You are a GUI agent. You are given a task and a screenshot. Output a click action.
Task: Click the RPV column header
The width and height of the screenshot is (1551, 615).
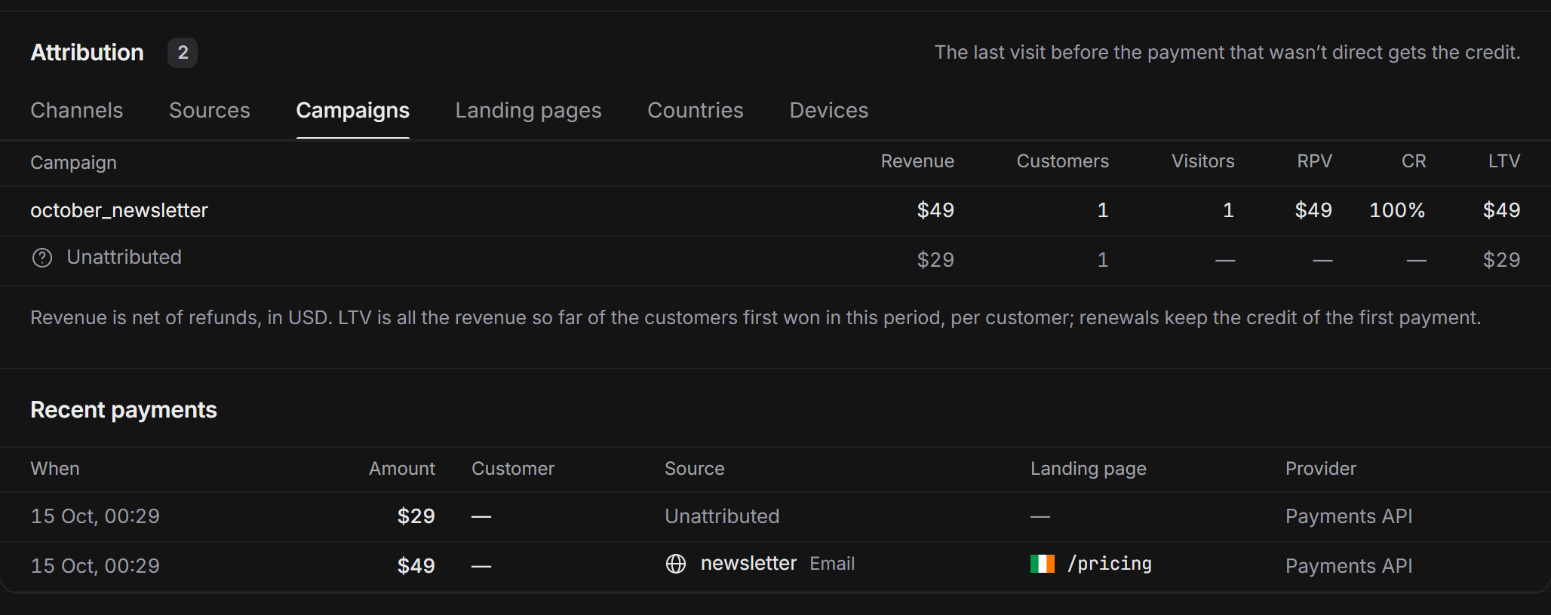(1315, 161)
